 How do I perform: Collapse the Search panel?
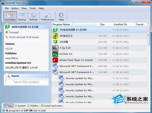[46, 76]
